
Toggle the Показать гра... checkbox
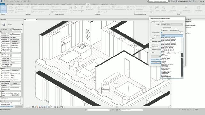click(11, 57)
